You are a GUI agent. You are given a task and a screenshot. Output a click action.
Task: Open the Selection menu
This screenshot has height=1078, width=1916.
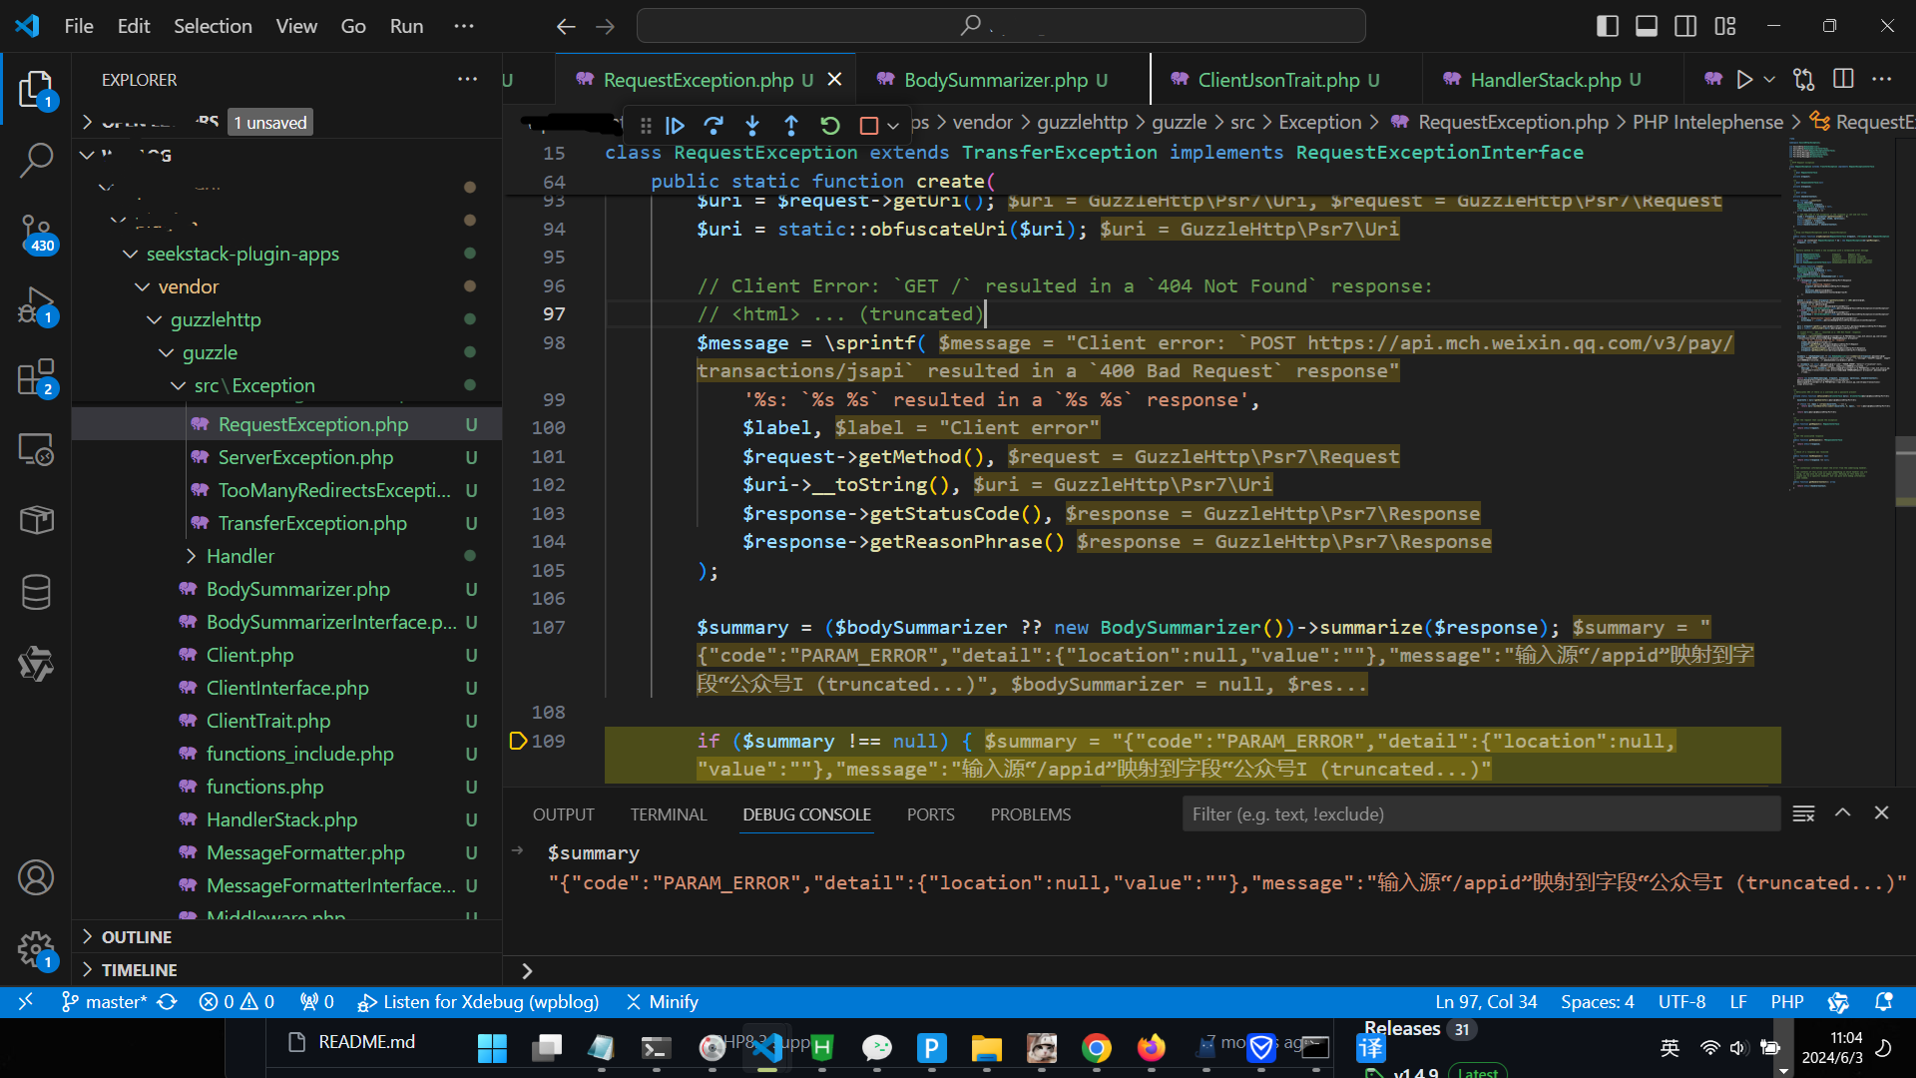(213, 26)
